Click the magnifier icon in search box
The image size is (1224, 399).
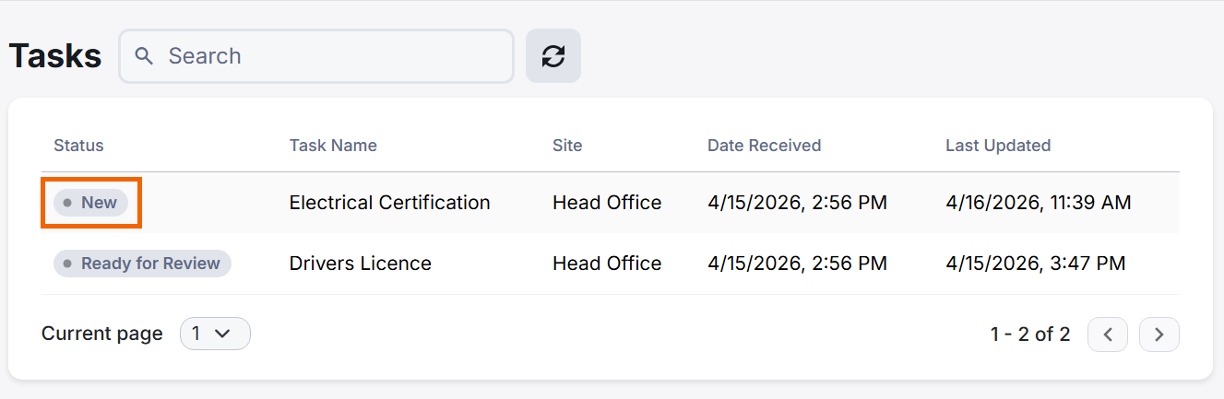click(144, 56)
